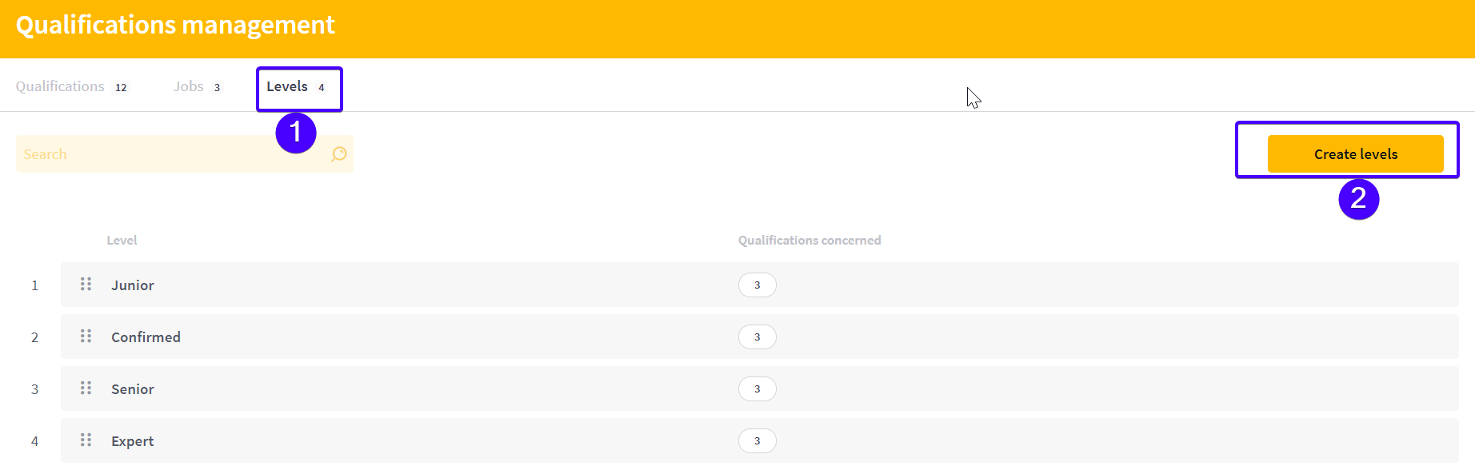Grab the drag handle for Confirmed
Viewport: 1475px width, 474px height.
coord(86,337)
